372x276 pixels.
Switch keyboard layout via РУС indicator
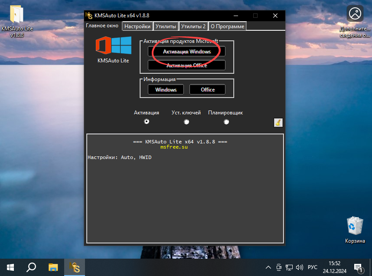pos(312,267)
